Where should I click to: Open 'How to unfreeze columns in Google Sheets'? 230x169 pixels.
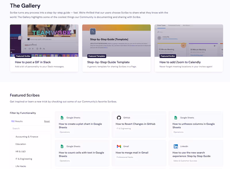[x=193, y=126]
